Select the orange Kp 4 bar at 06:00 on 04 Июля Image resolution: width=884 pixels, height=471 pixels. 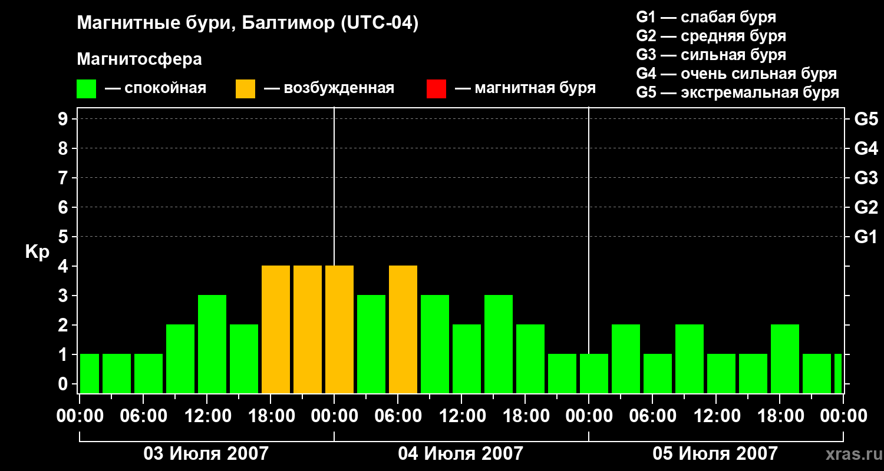pyautogui.click(x=403, y=329)
